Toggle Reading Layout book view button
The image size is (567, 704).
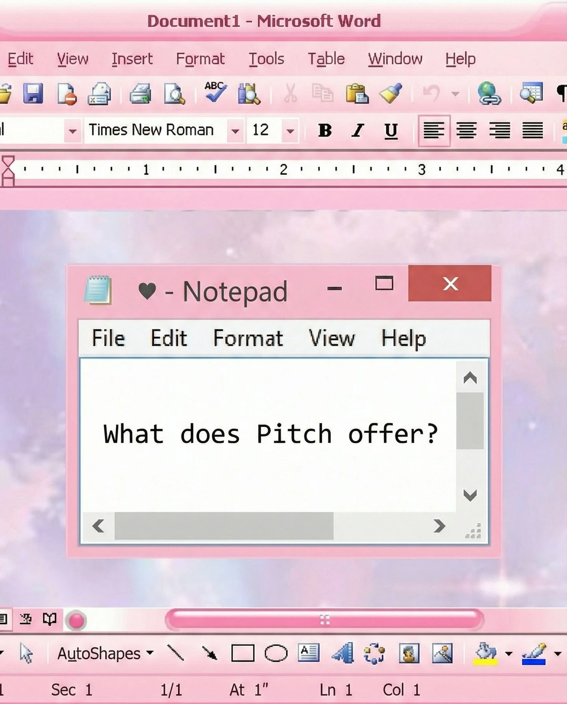tap(50, 619)
